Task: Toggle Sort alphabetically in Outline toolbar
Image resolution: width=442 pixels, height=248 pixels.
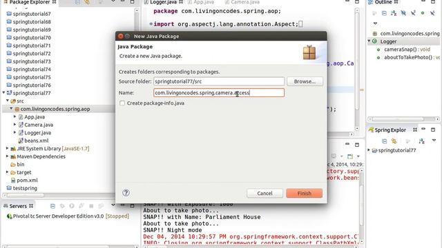Action: pyautogui.click(x=394, y=13)
